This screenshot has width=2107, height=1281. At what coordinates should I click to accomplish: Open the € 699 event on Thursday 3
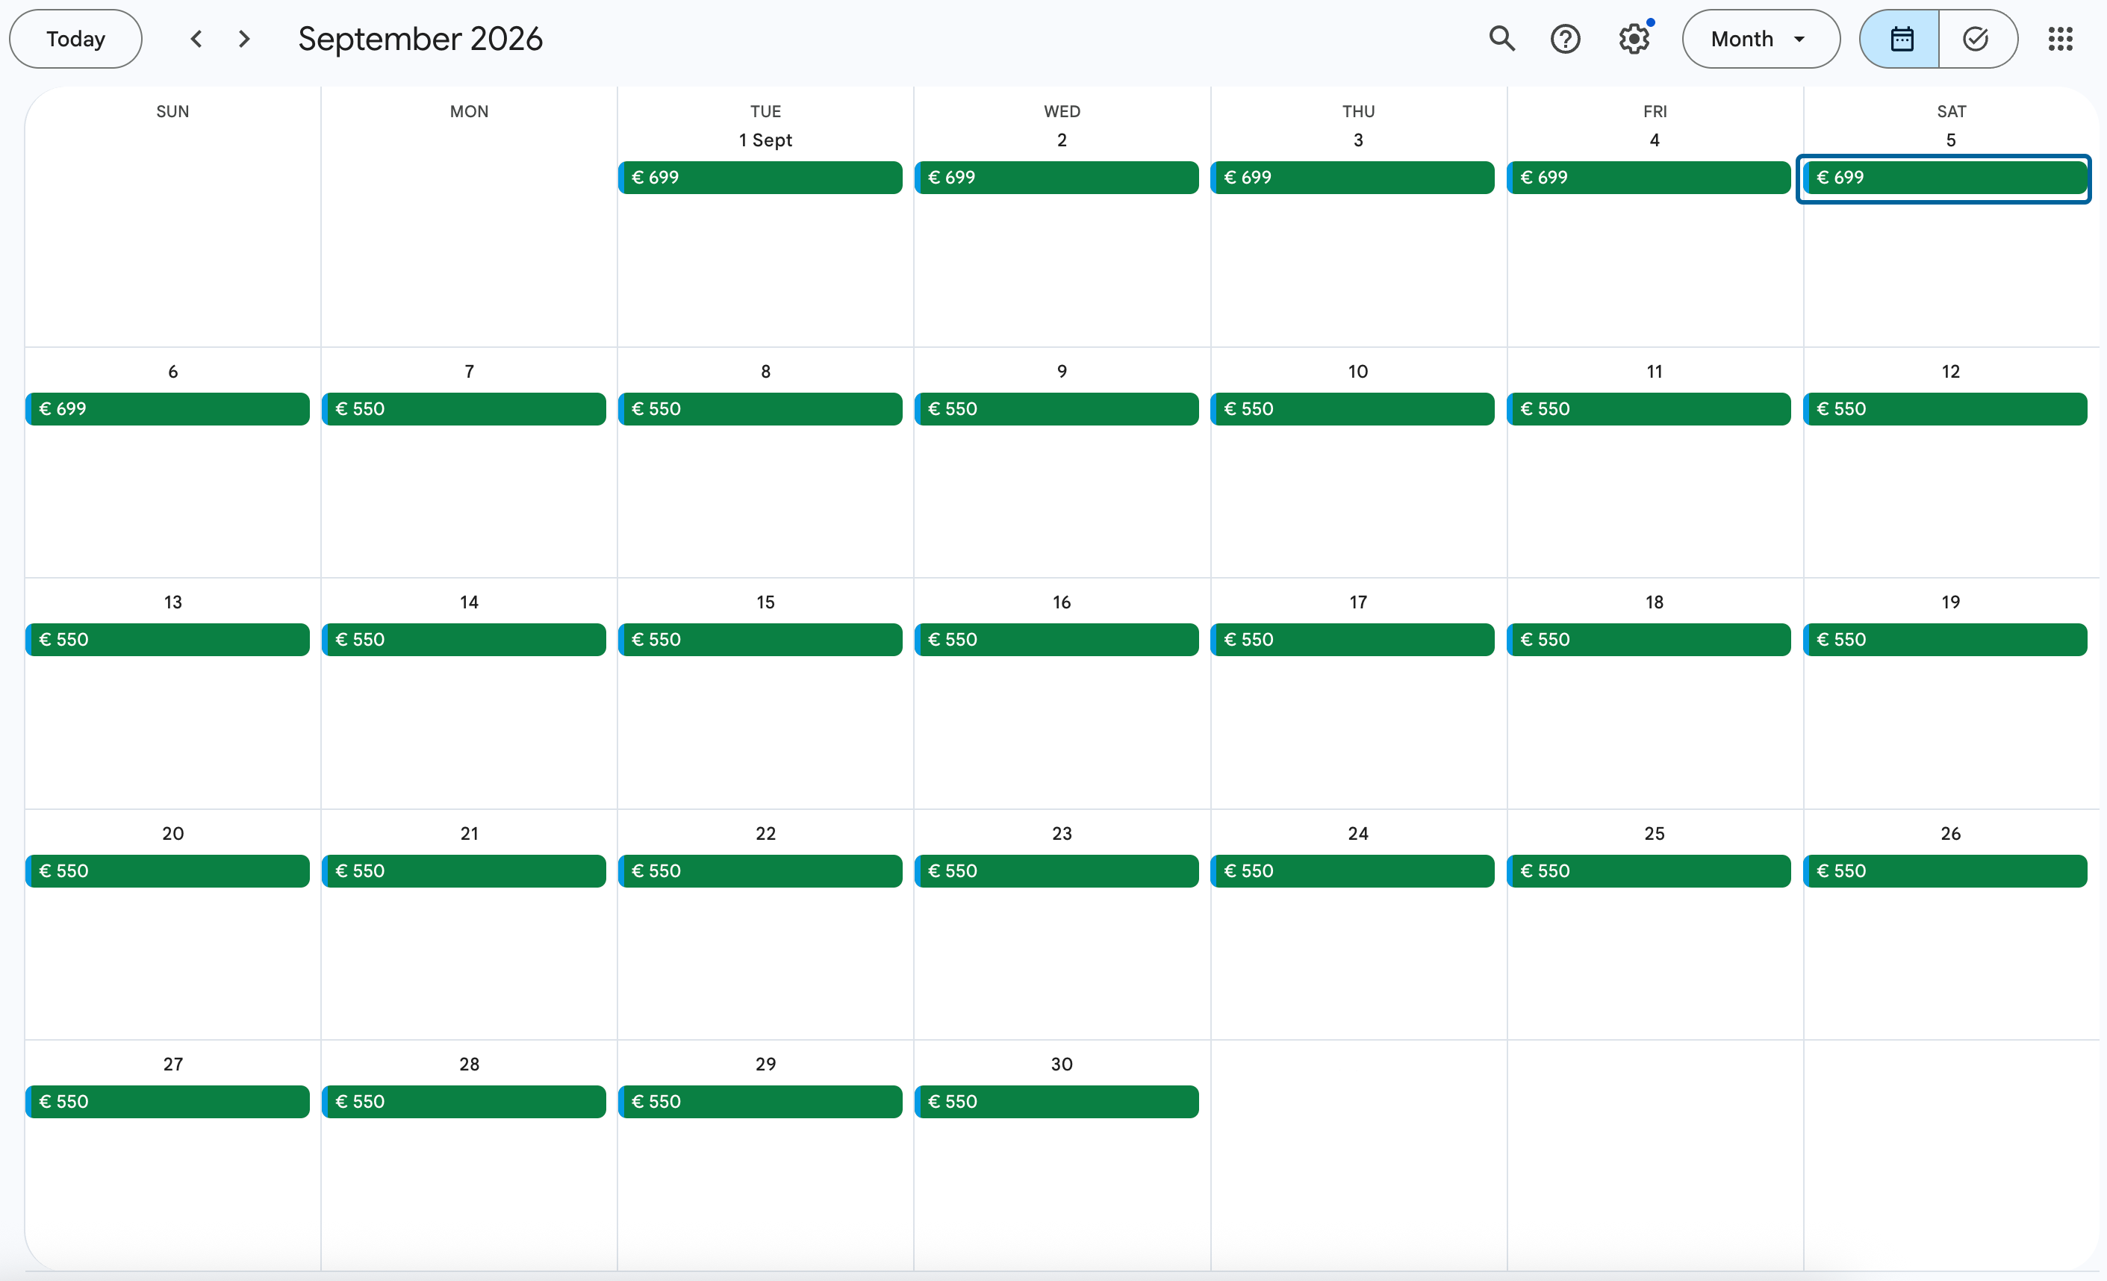(x=1352, y=177)
